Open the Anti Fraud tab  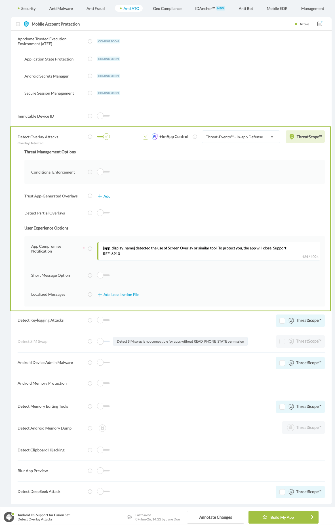[x=96, y=9]
